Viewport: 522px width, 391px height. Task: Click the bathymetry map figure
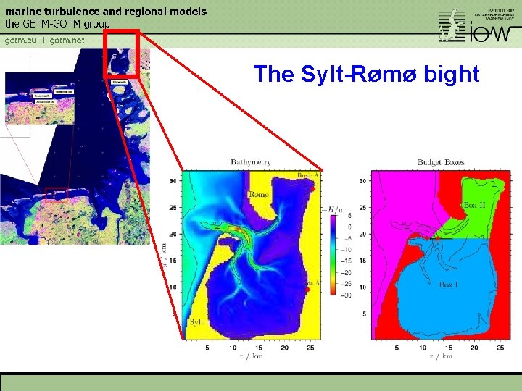click(x=252, y=255)
